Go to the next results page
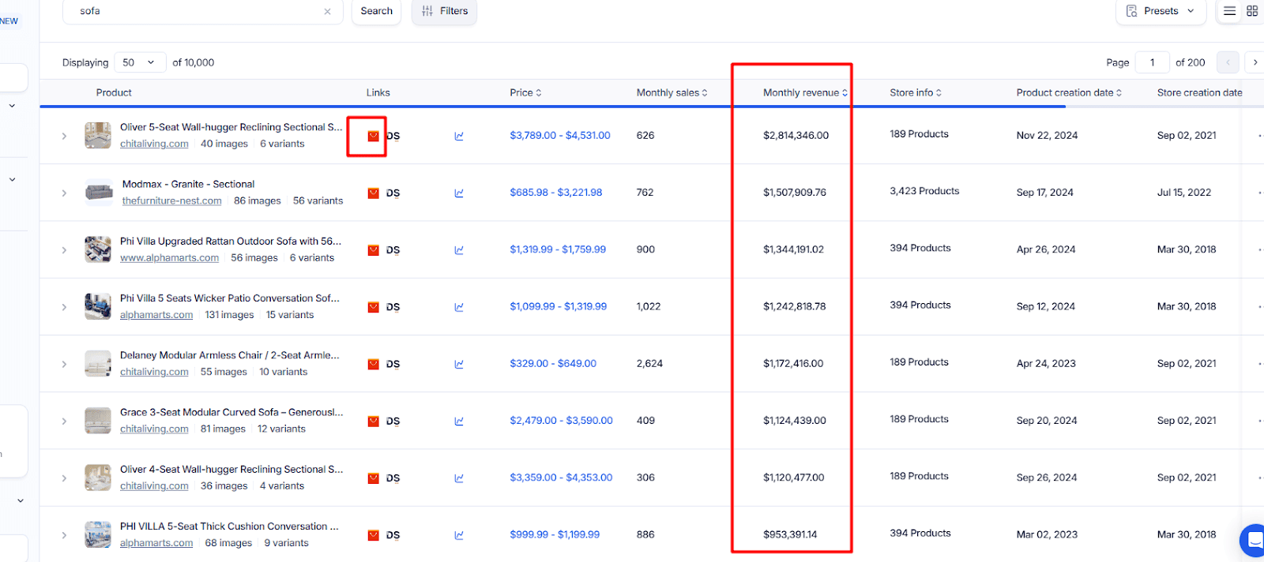1264x562 pixels. [x=1255, y=62]
